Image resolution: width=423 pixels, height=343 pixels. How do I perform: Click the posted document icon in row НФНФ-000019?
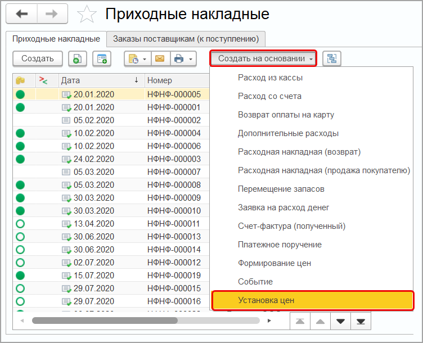click(x=66, y=276)
